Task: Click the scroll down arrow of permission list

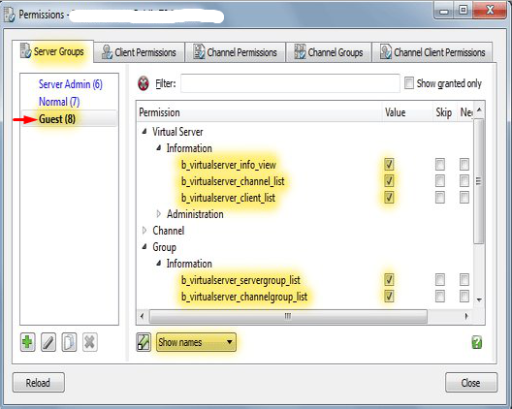Action: (479, 299)
